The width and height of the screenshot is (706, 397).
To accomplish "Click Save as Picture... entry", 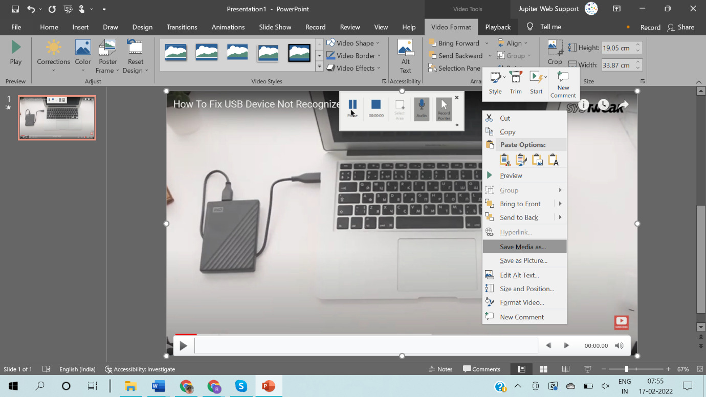I will click(524, 260).
